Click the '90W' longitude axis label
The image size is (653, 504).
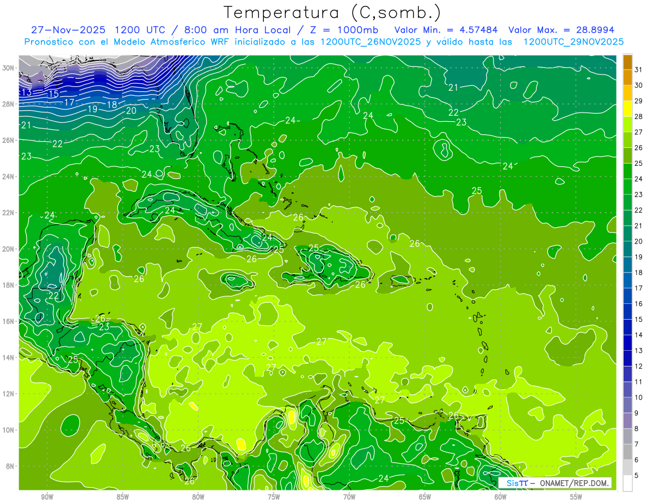[x=47, y=497]
